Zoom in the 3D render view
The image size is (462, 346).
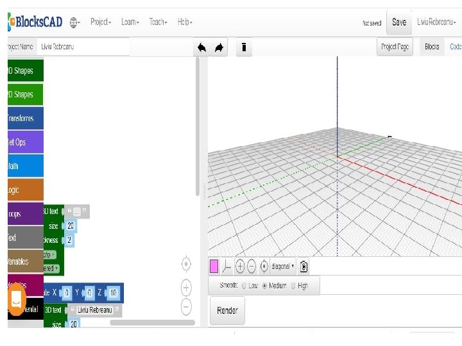point(240,267)
